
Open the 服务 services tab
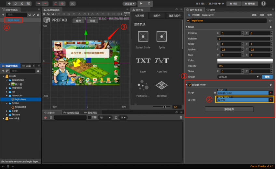click(211, 10)
